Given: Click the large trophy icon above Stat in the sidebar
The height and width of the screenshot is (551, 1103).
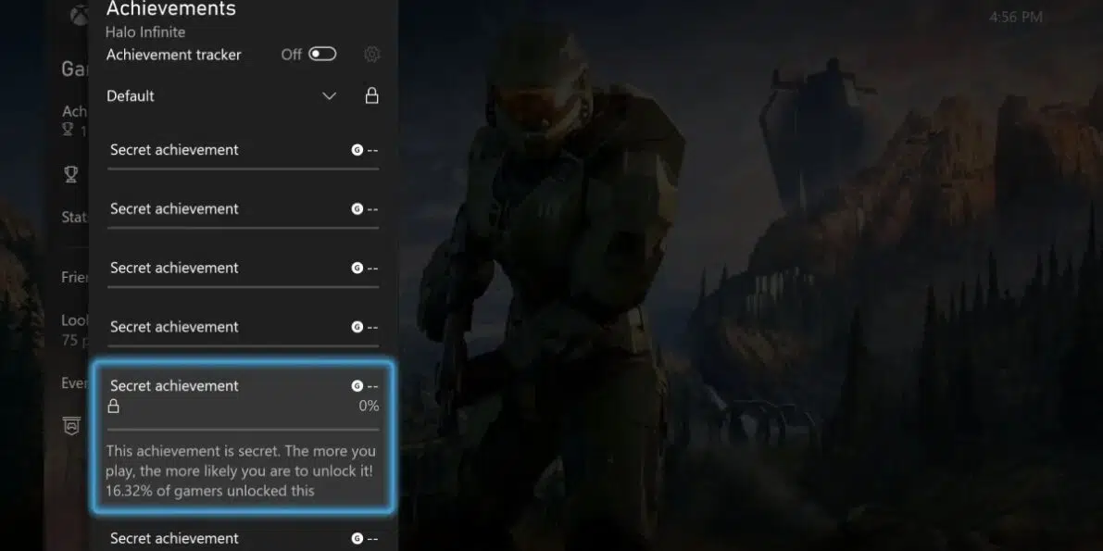Looking at the screenshot, I should 71,174.
